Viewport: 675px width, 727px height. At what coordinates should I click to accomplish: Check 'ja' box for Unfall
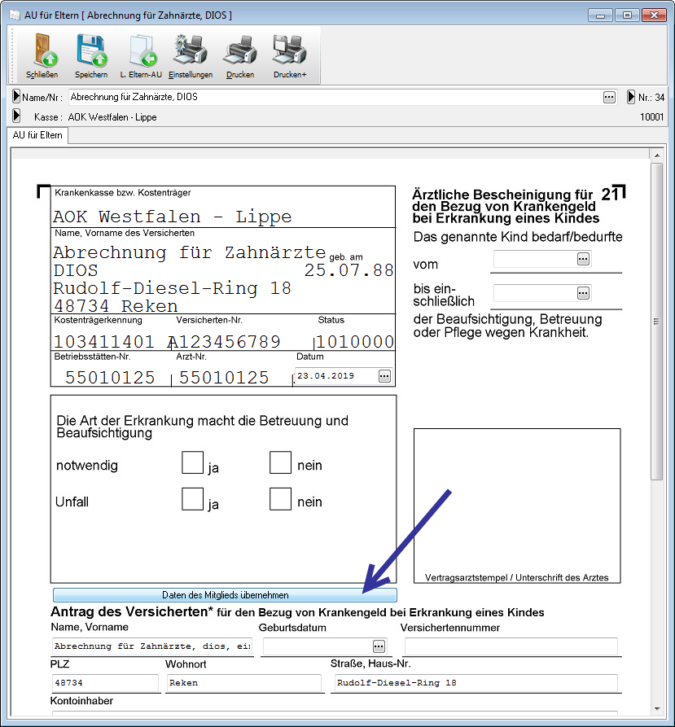192,499
